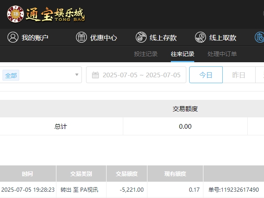This screenshot has height=198, width=264.
Task: Click the 线上存款 deposit coin icon
Action: pyautogui.click(x=141, y=37)
